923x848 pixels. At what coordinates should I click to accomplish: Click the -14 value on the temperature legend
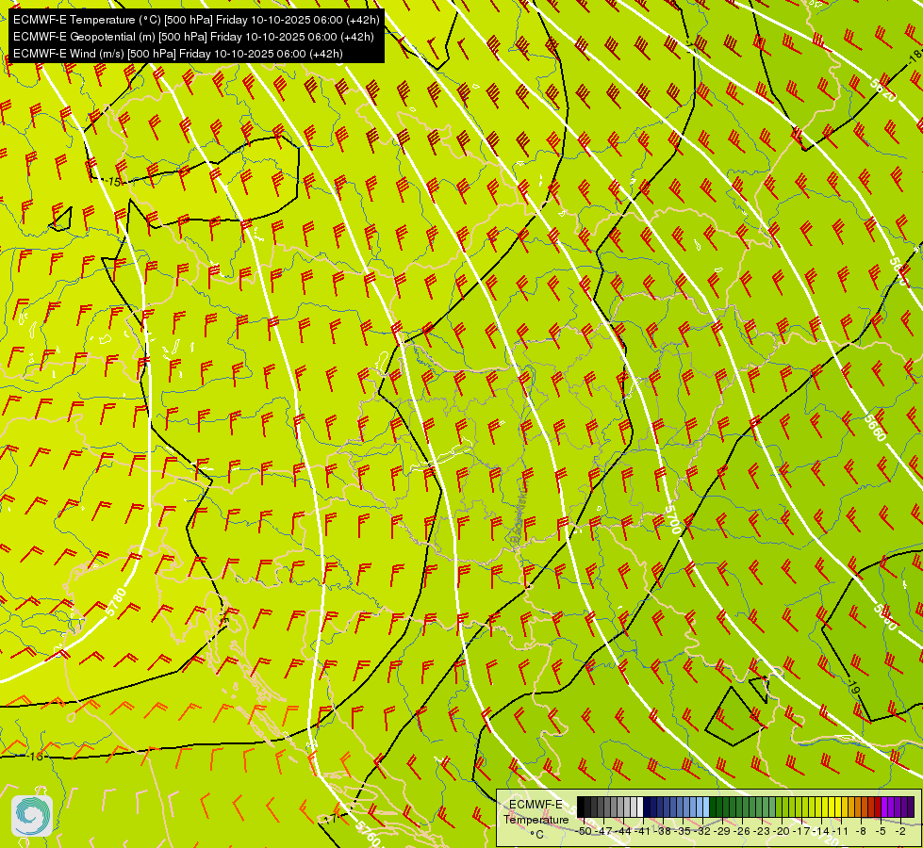pos(821,831)
